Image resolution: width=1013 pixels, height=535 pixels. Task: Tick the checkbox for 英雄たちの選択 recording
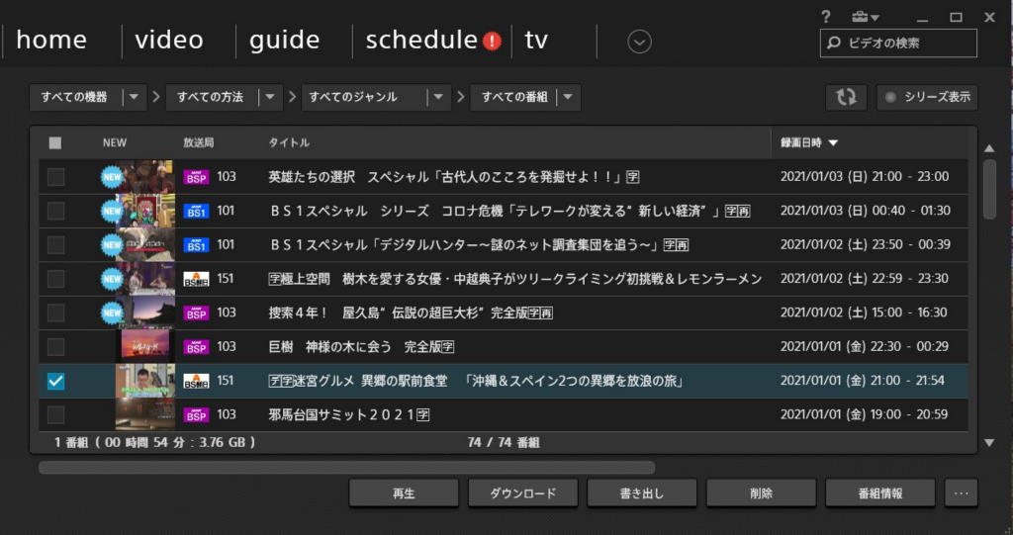point(55,177)
